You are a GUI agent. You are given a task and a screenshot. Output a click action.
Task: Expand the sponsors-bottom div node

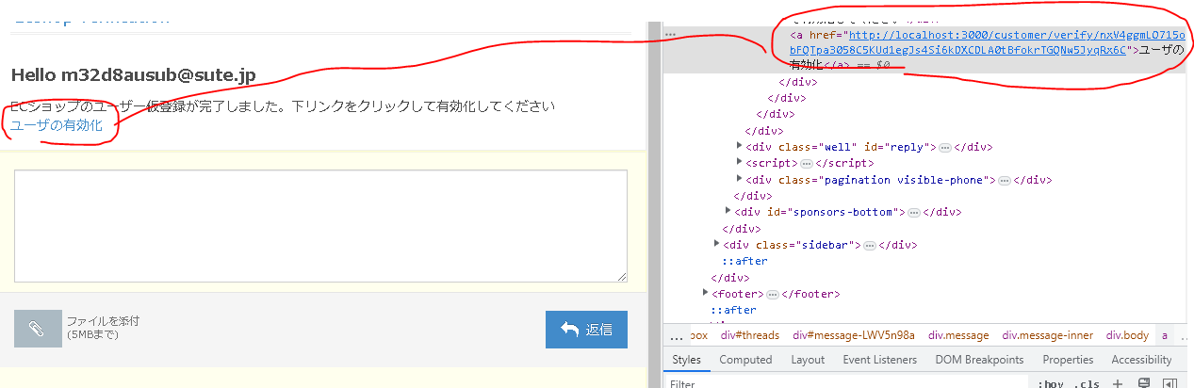(728, 212)
